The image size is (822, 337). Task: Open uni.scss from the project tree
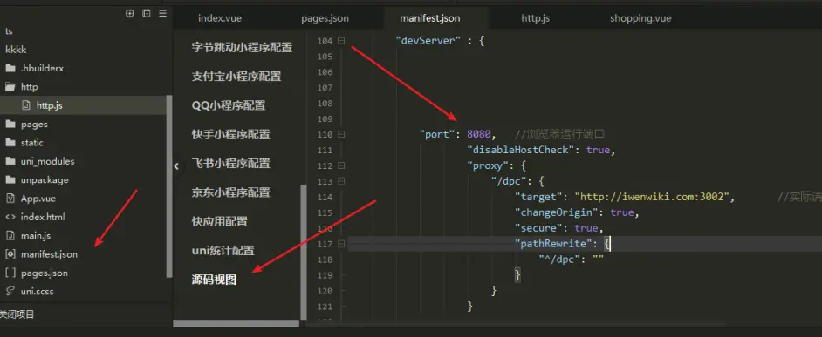pyautogui.click(x=30, y=291)
